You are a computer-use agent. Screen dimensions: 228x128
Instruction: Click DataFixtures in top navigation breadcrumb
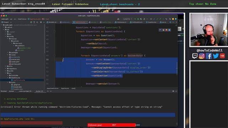coord(22,19)
